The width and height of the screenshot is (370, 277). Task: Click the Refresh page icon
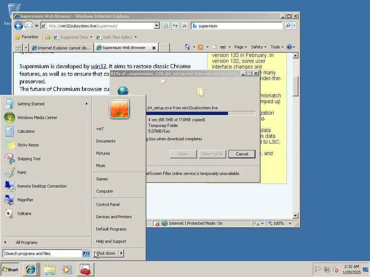(175, 26)
